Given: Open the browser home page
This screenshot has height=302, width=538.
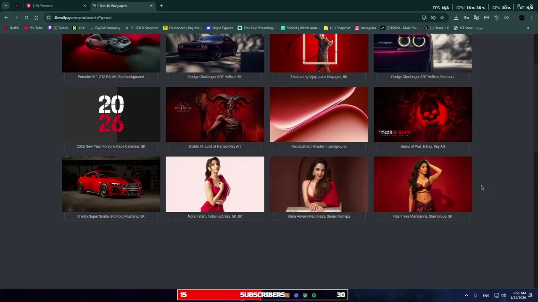Looking at the screenshot, I should click(36, 18).
